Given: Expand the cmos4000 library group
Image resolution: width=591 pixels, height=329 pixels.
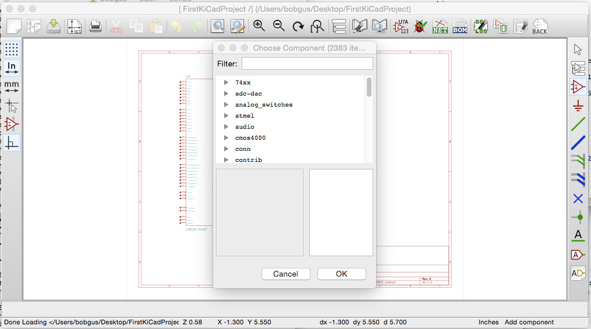Looking at the screenshot, I should pyautogui.click(x=226, y=138).
